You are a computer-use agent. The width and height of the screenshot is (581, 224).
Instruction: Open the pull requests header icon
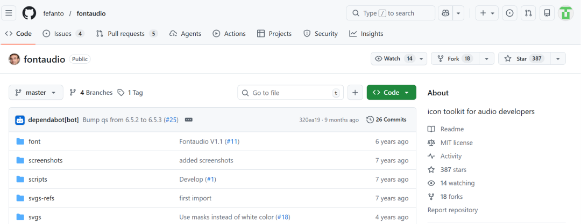528,13
